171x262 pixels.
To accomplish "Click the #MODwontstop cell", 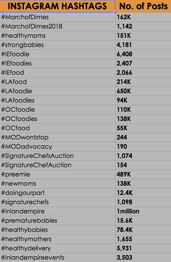I will tap(57, 137).
